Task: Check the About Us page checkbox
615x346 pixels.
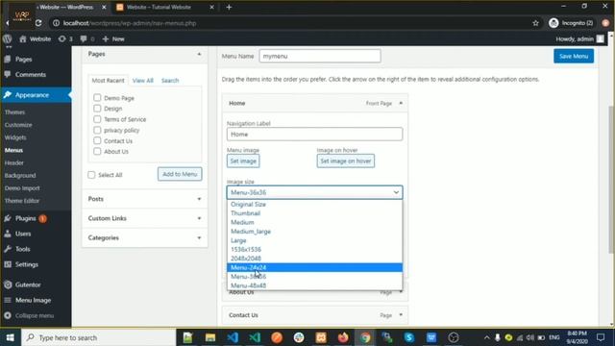Action: (x=97, y=151)
